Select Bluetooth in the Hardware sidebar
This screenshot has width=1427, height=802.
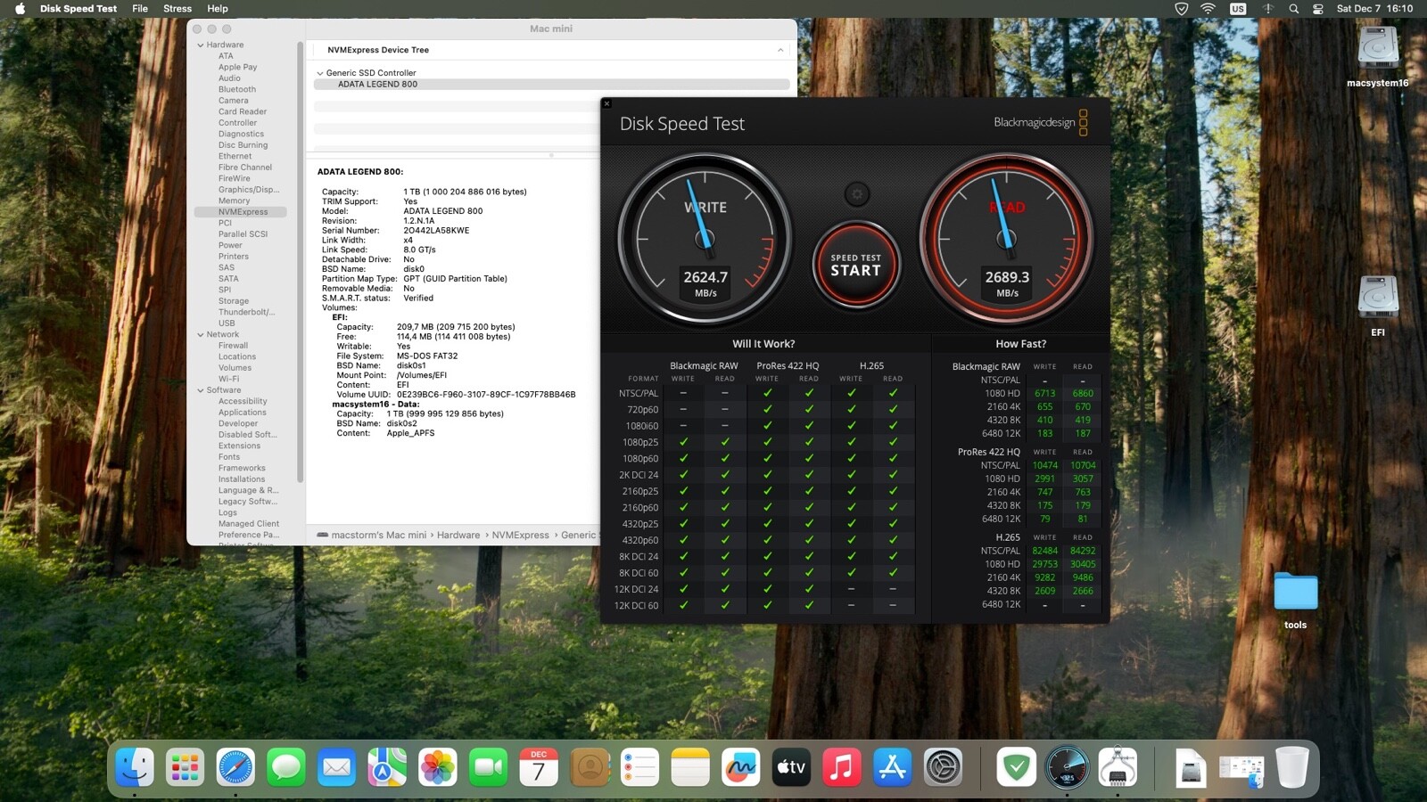(237, 89)
